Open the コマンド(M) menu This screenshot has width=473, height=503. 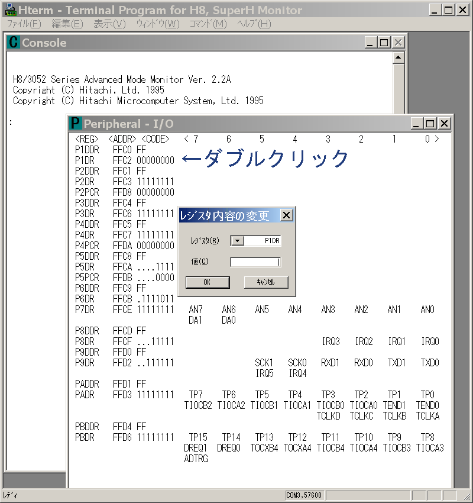pyautogui.click(x=208, y=24)
